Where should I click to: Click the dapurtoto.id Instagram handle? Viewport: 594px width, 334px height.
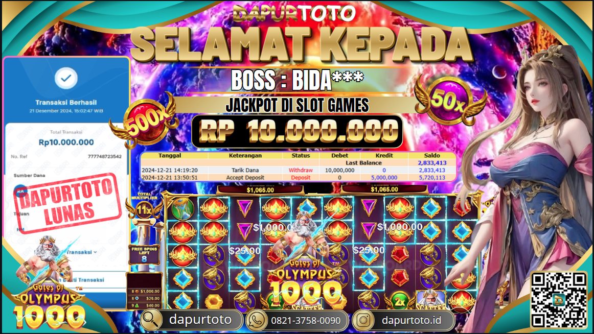tap(412, 320)
